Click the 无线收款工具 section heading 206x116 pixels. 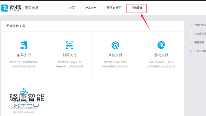click(x=16, y=26)
